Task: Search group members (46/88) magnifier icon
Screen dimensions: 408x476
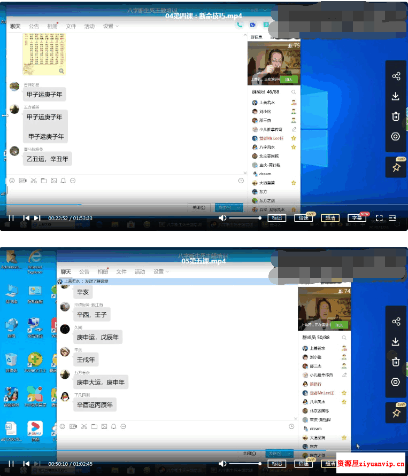Action: pyautogui.click(x=294, y=92)
